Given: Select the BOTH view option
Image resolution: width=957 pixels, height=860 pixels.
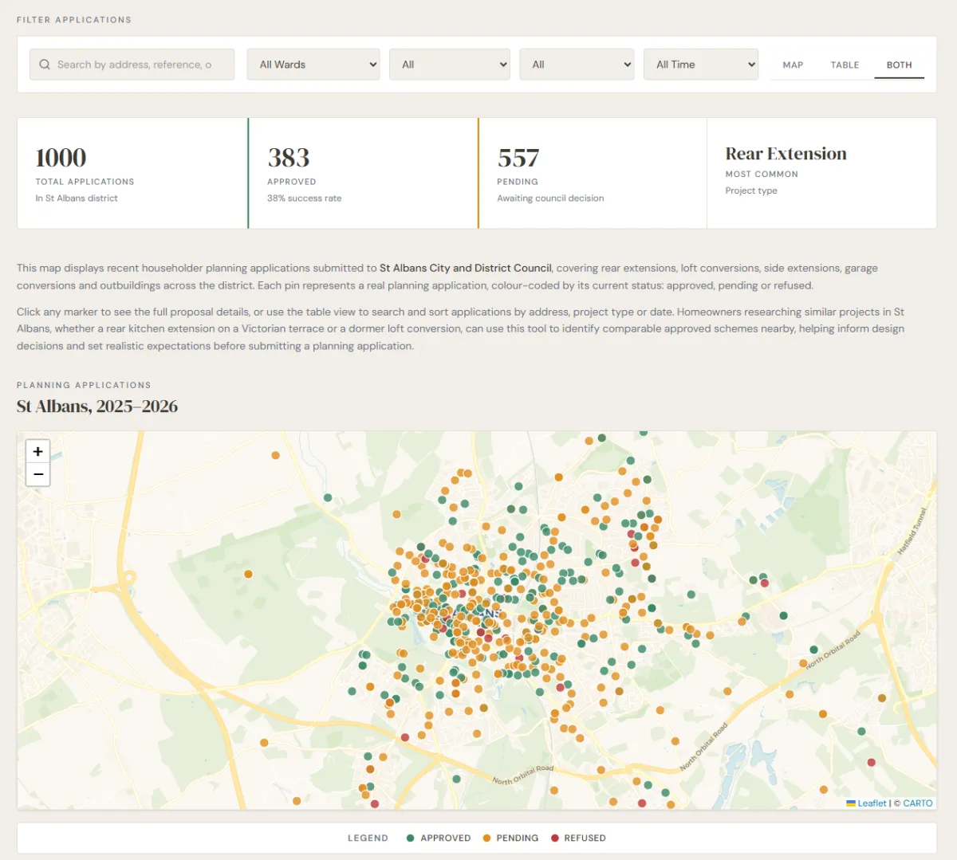Looking at the screenshot, I should 899,65.
